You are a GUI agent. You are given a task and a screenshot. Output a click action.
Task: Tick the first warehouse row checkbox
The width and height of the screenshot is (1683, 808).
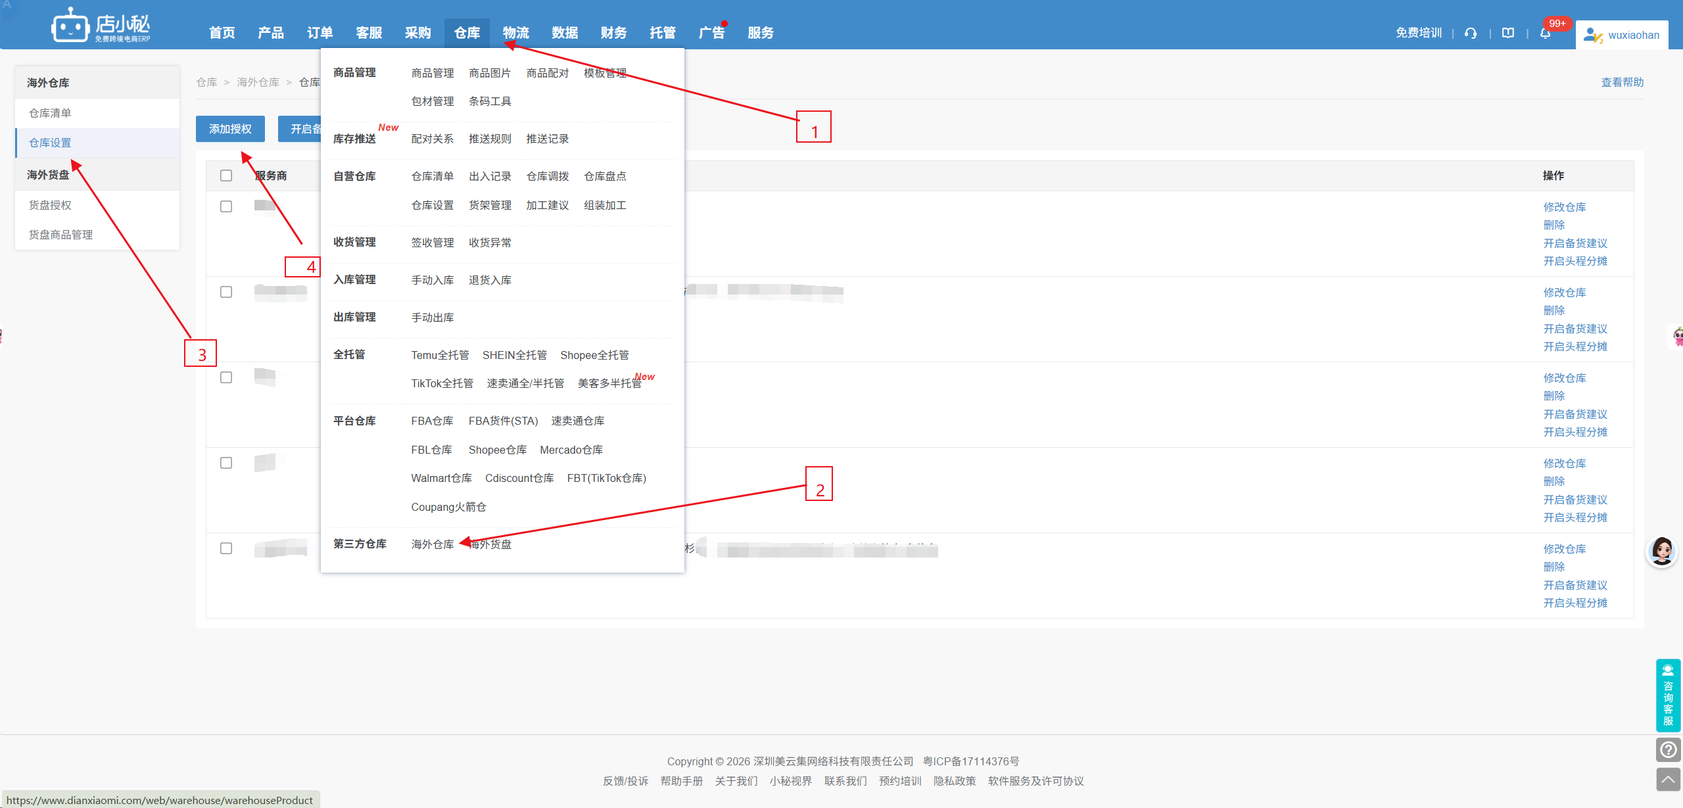tap(226, 206)
